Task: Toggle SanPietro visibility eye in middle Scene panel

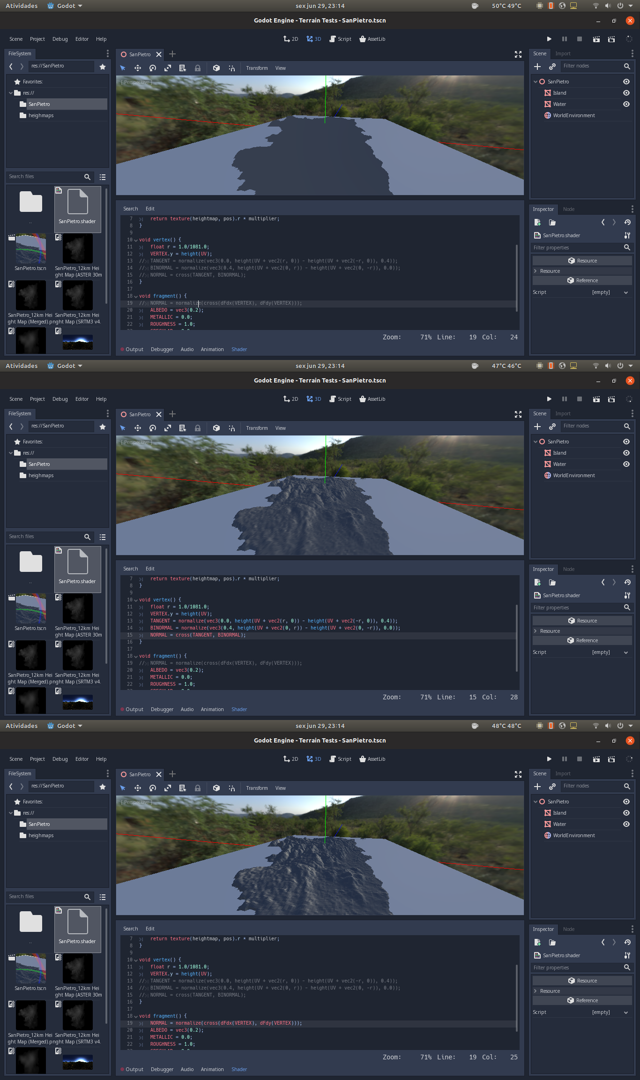Action: pos(626,442)
